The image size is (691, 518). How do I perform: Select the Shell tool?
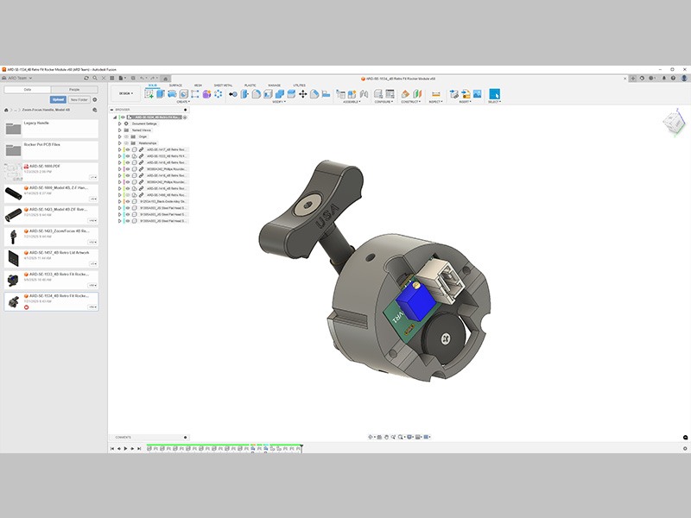pos(268,94)
